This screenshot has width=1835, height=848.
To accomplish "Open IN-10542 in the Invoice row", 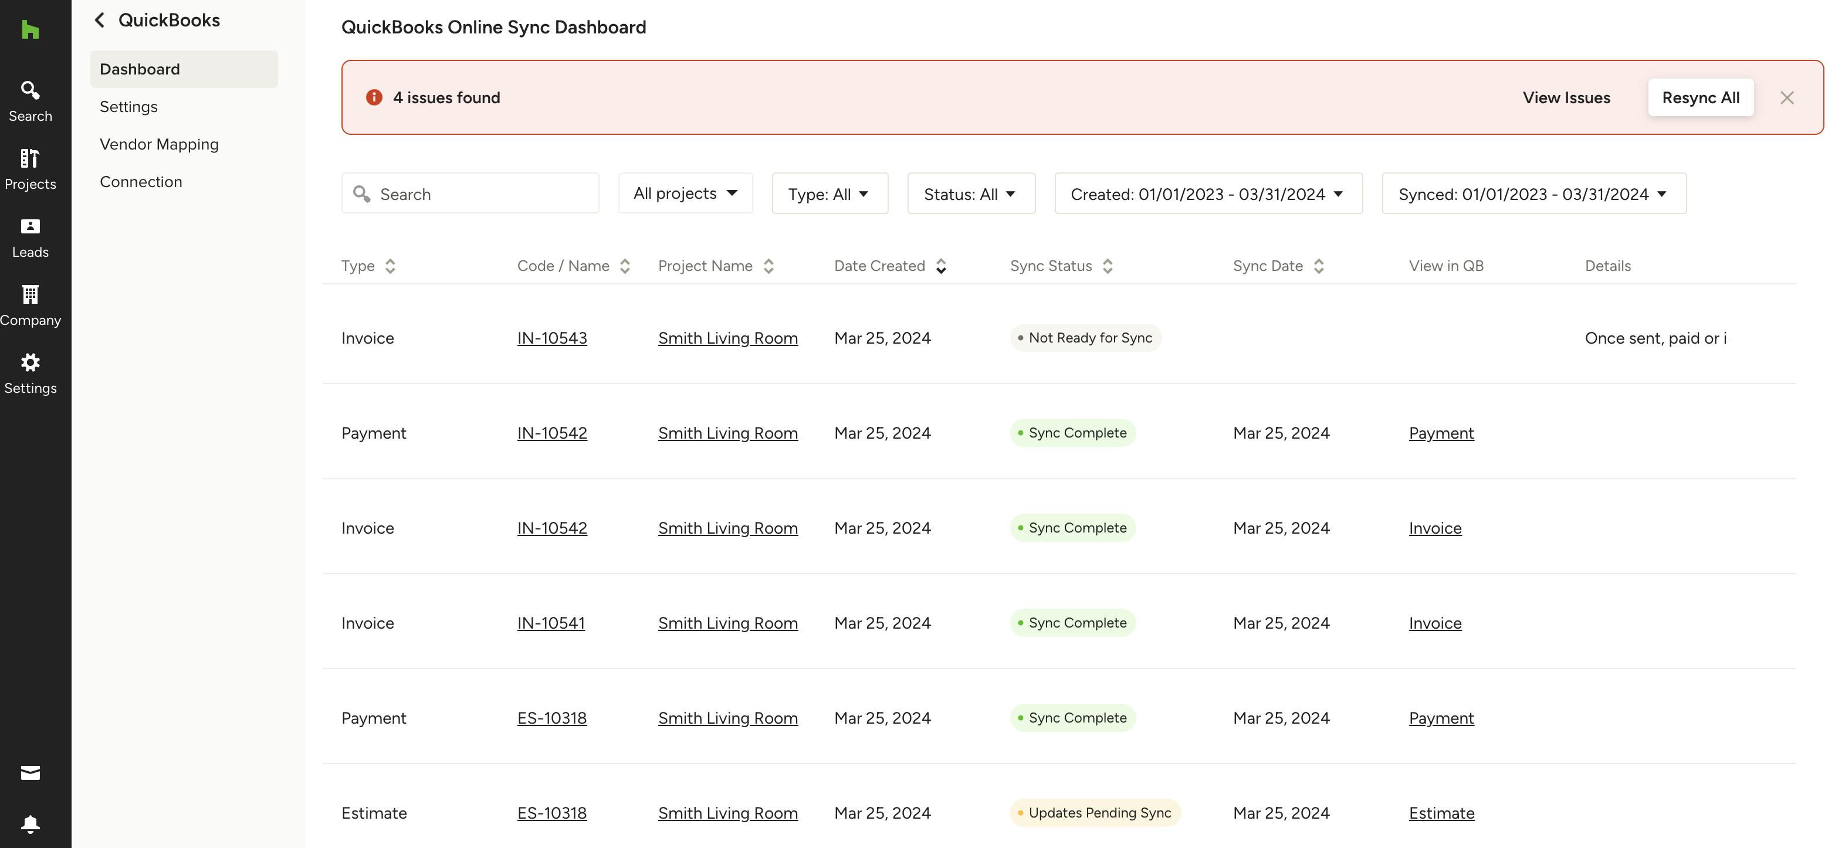I will (552, 528).
